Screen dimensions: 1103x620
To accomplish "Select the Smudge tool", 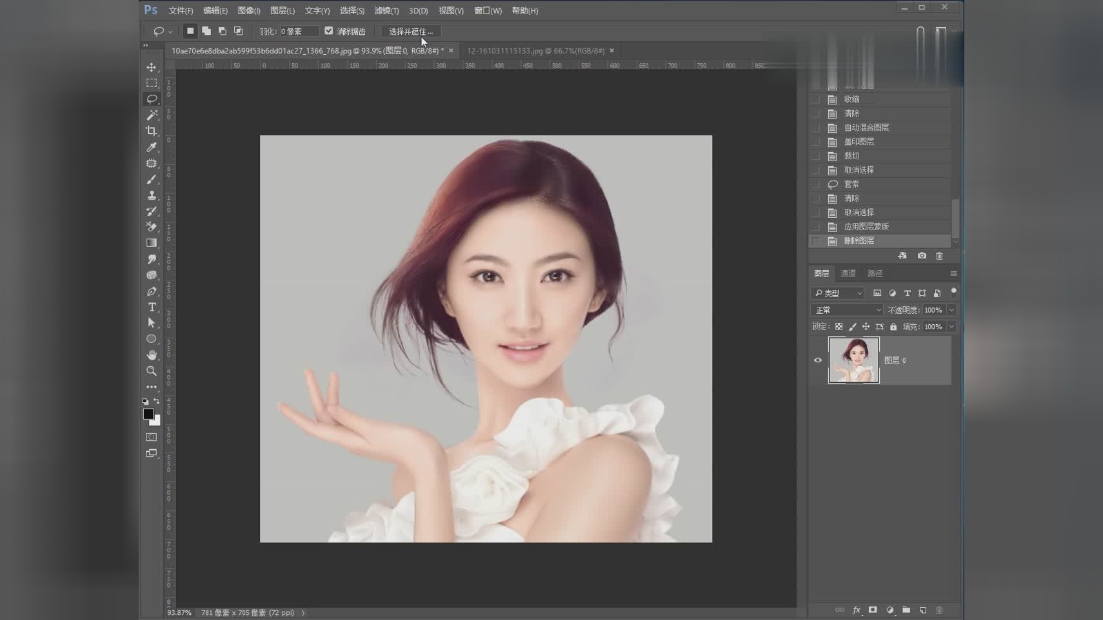I will tap(152, 259).
